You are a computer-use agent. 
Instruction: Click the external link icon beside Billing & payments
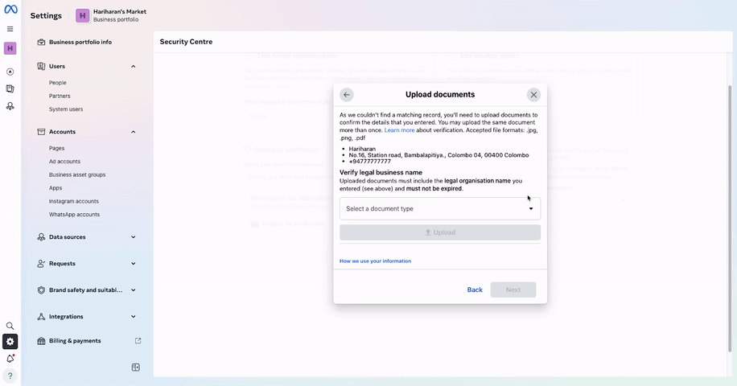[x=138, y=341]
